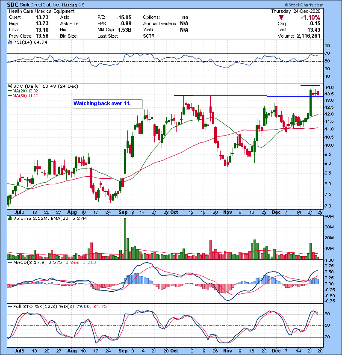Select the red MA(50) legend line swatch
This screenshot has width=342, height=355.
coord(10,96)
